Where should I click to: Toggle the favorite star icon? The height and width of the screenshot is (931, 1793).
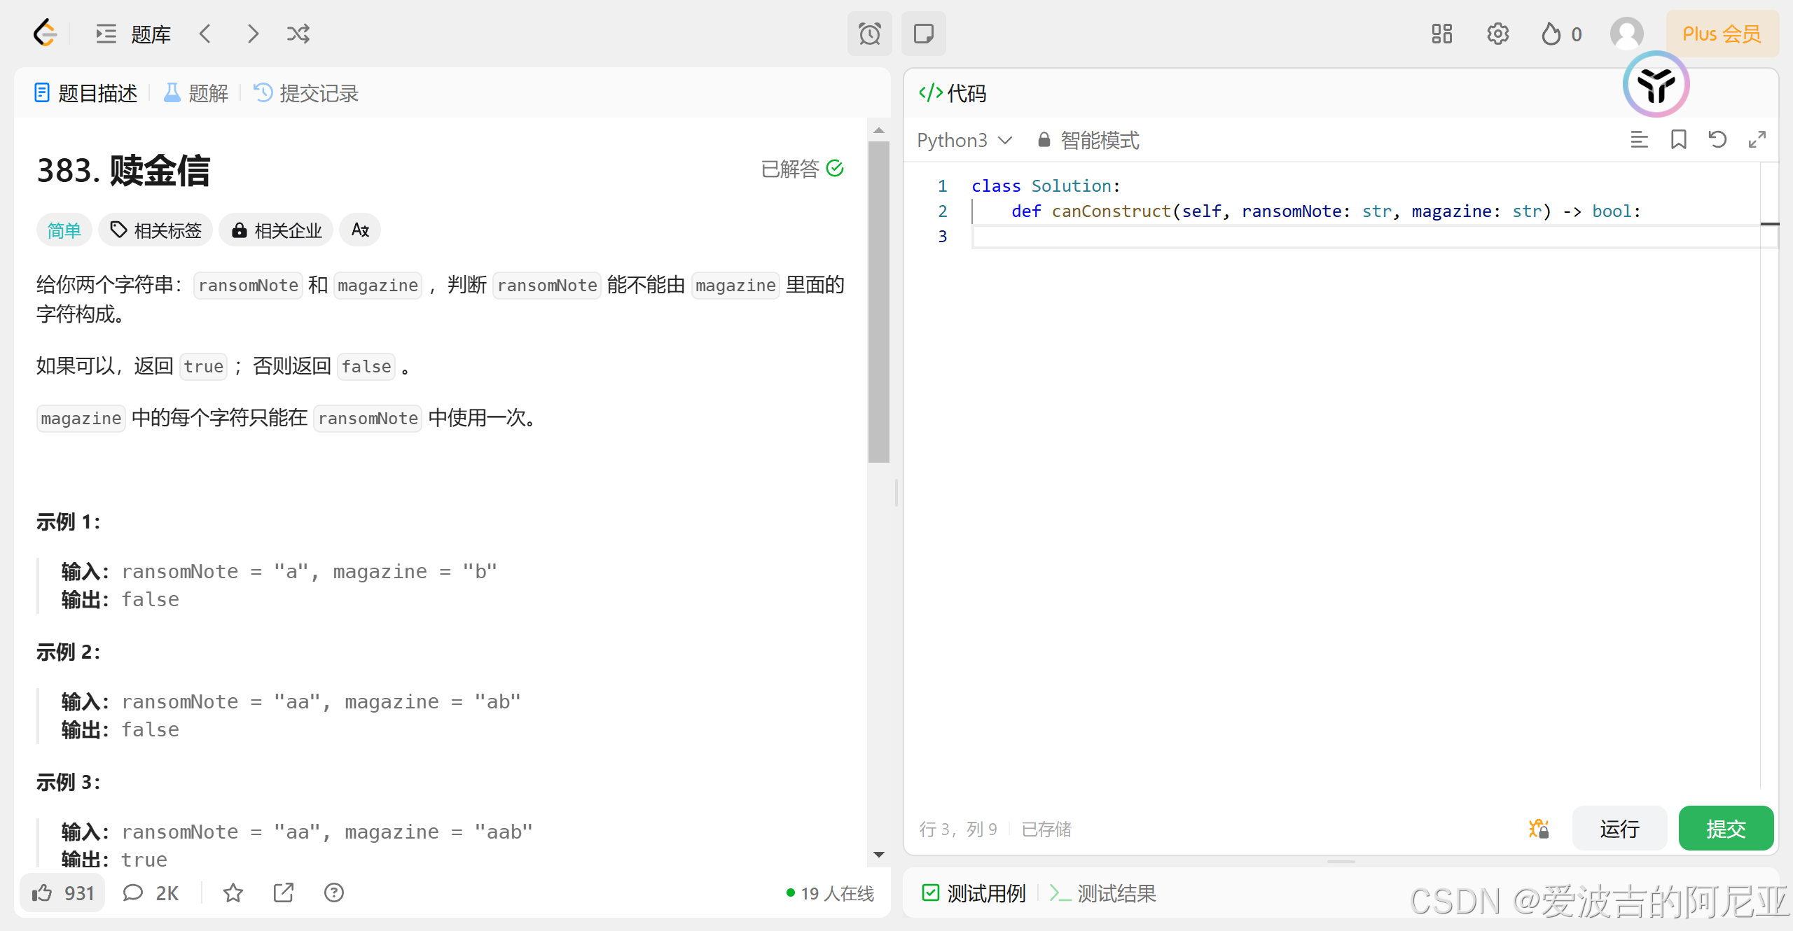[233, 892]
